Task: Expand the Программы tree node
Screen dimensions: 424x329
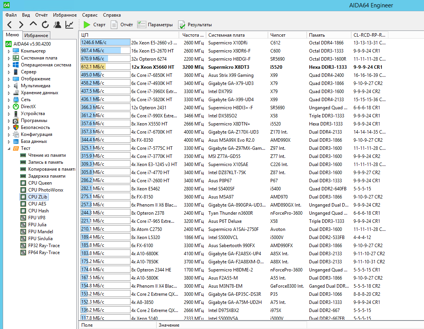Action: [9, 121]
